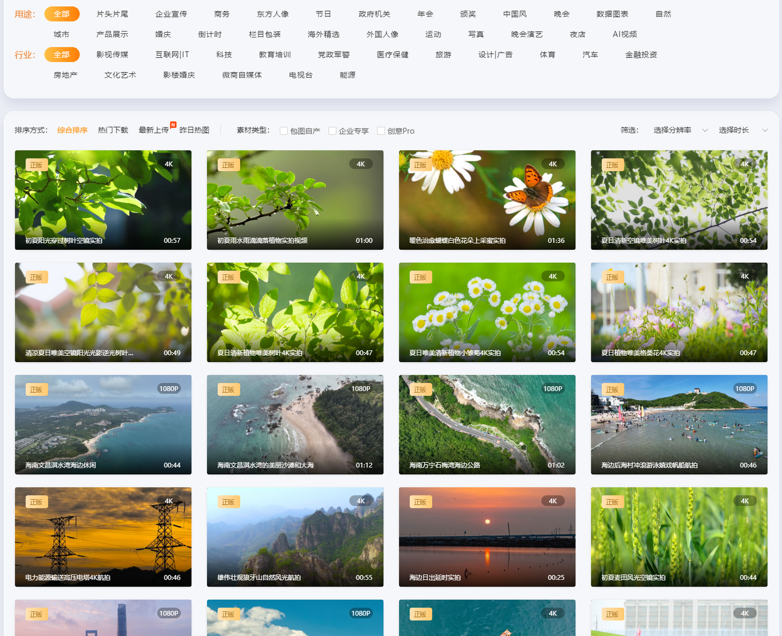The image size is (782, 636).
Task: Sort by 热门下载
Action: (x=113, y=130)
